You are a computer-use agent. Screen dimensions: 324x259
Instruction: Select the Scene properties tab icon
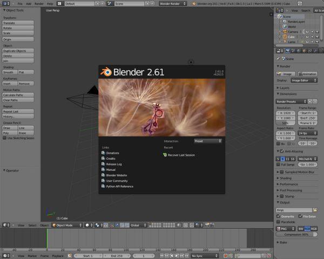pyautogui.click(x=293, y=51)
